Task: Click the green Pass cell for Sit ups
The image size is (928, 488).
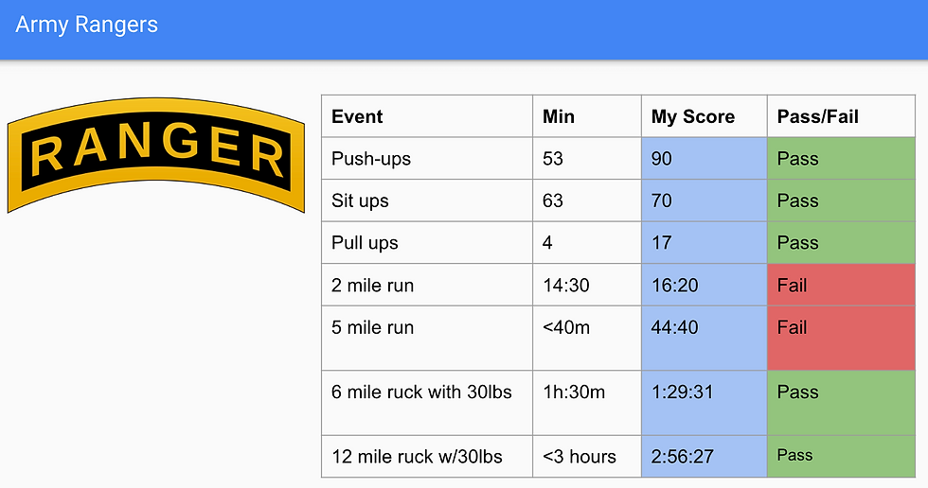Action: [841, 200]
